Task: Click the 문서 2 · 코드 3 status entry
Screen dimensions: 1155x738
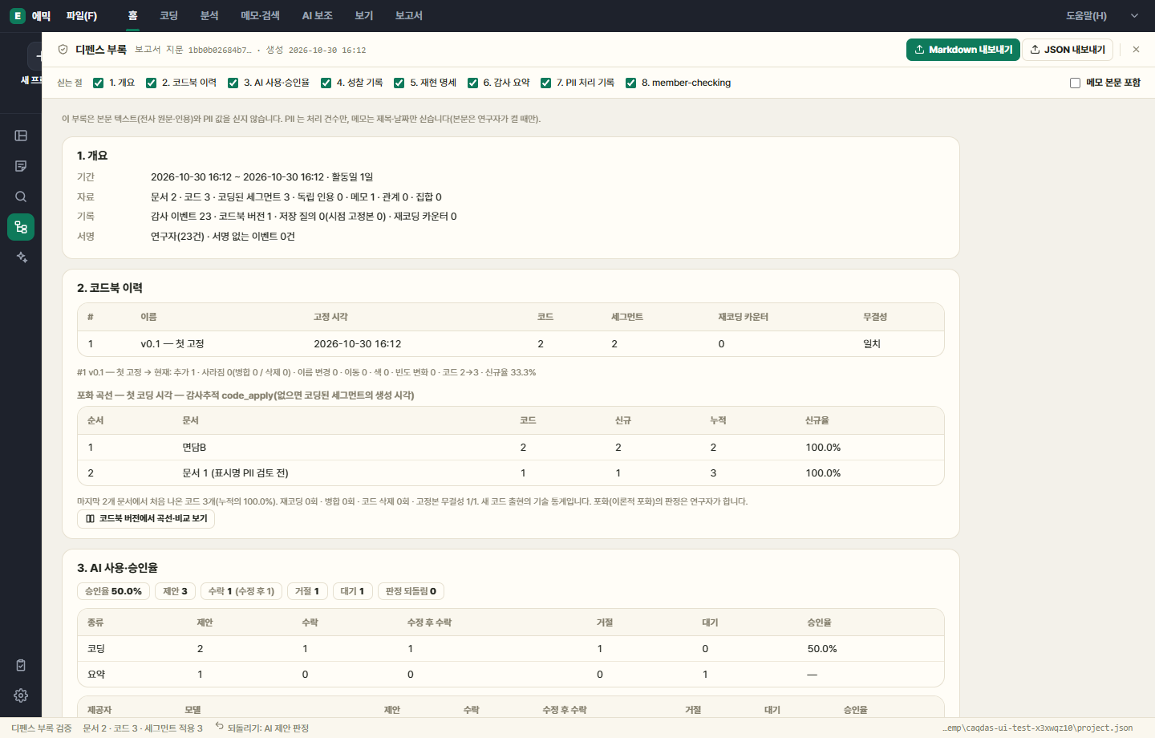Action: tap(143, 728)
